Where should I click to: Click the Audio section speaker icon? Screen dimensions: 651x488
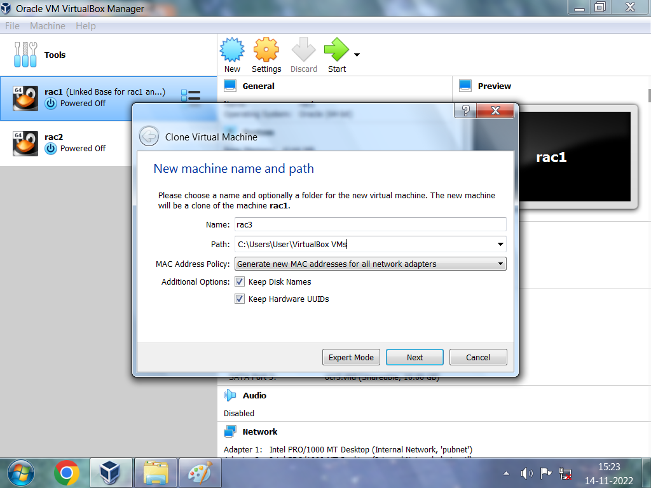pos(230,395)
